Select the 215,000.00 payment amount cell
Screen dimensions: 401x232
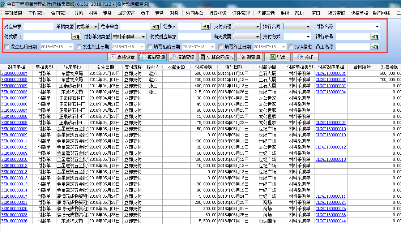tap(204, 92)
